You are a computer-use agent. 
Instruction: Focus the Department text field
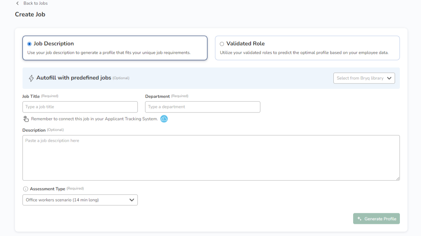[203, 107]
